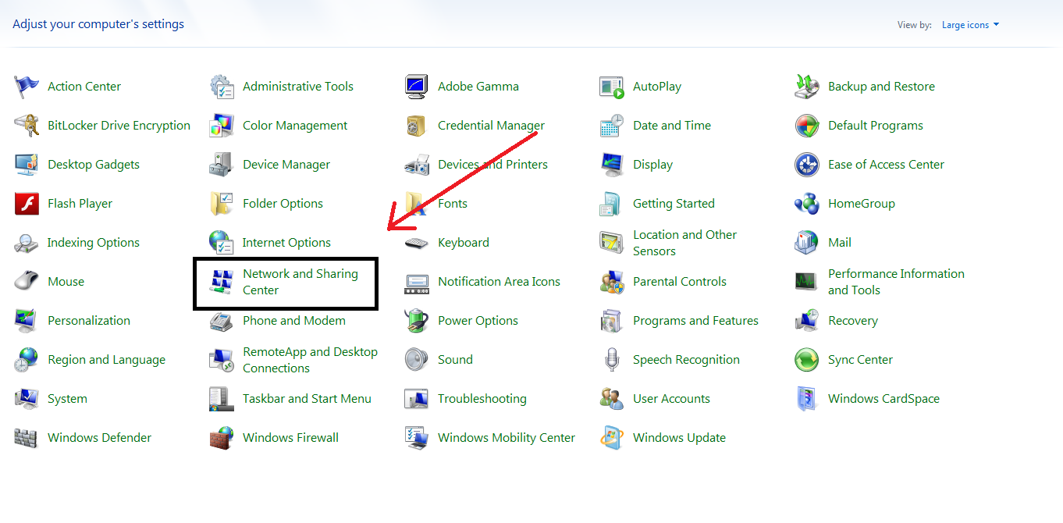1063x523 pixels.
Task: Open the Region and Language link
Action: (x=106, y=360)
